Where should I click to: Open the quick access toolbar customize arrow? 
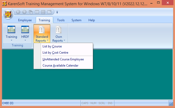(x=57, y=12)
